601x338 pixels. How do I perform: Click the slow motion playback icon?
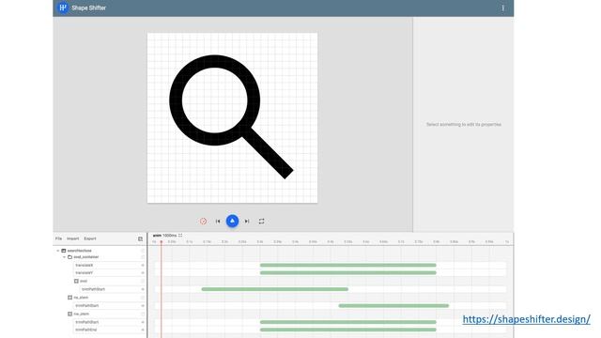click(203, 222)
